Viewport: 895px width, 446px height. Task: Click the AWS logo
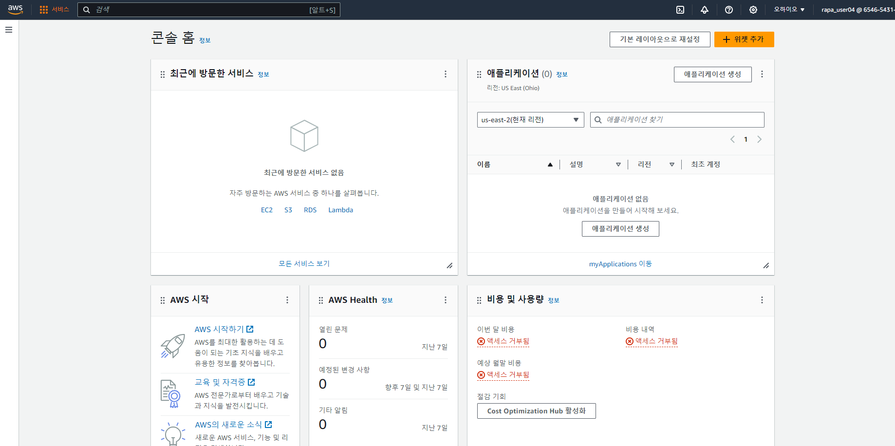pyautogui.click(x=16, y=10)
